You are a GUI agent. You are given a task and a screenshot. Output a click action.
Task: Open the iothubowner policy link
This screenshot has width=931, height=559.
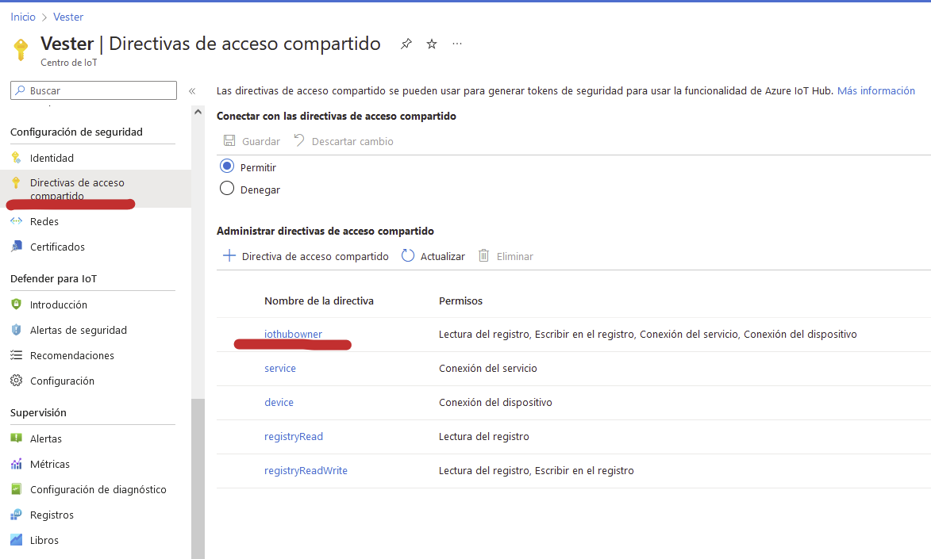tap(294, 334)
